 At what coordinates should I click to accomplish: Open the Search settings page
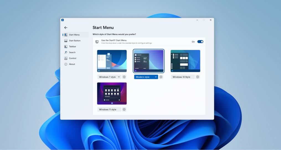[76, 52]
